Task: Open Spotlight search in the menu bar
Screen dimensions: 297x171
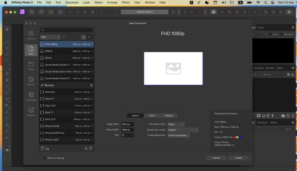Action: [265, 2]
